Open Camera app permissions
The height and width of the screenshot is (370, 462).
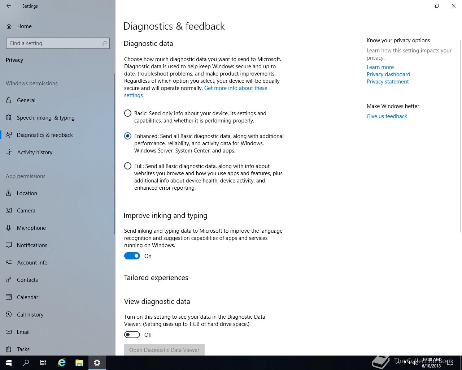[58, 210]
